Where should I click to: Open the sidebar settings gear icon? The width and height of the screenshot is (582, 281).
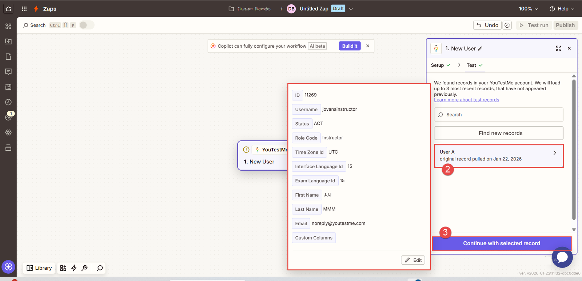coord(8,132)
